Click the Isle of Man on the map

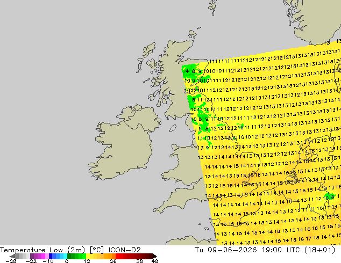(x=173, y=128)
